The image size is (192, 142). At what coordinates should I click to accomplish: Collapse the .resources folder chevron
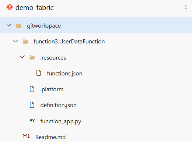(x=22, y=57)
